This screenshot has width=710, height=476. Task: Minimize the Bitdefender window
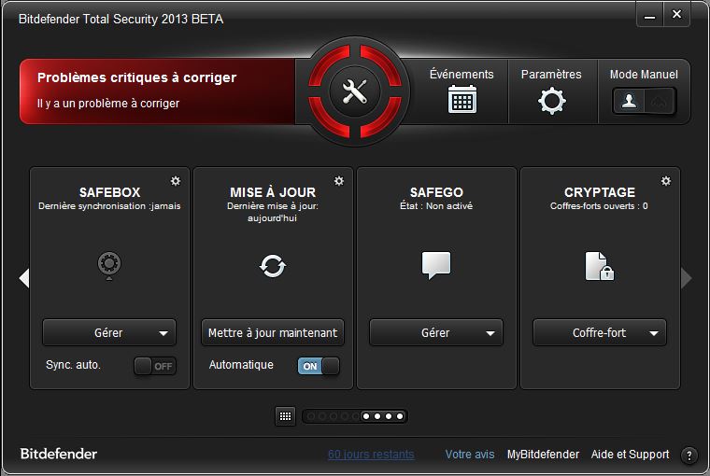click(x=650, y=15)
